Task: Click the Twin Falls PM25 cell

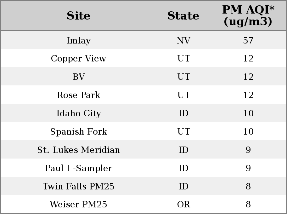Action: tap(79, 186)
